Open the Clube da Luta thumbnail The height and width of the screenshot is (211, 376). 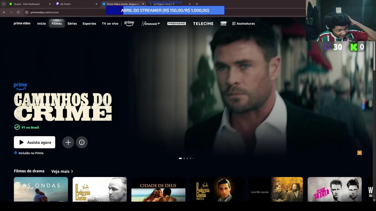click(x=335, y=189)
